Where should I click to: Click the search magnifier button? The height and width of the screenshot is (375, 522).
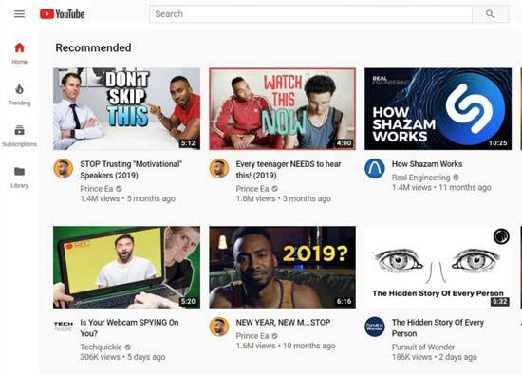pos(490,14)
